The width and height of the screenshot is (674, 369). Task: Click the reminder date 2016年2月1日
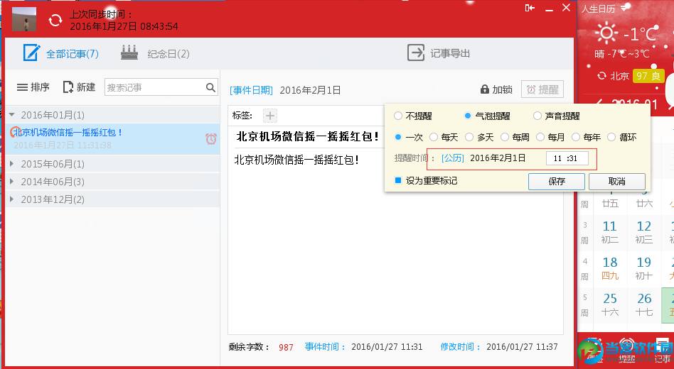pyautogui.click(x=498, y=158)
